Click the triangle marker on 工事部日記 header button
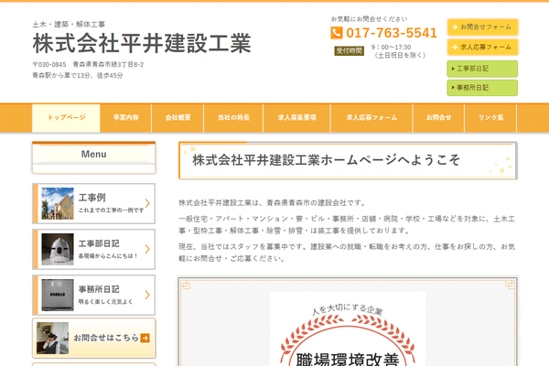The width and height of the screenshot is (549, 366). (453, 69)
